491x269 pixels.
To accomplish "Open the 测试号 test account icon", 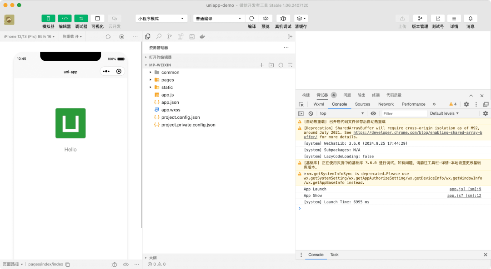I will tap(438, 19).
